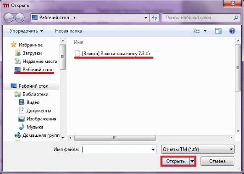Click the Отмена button
244x174 pixels.
pos(217,161)
